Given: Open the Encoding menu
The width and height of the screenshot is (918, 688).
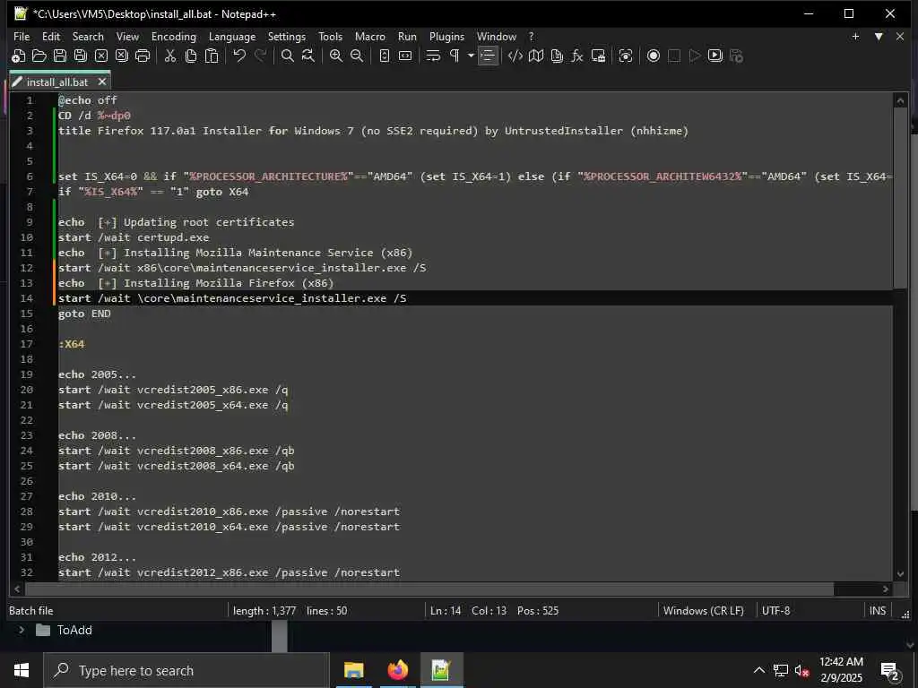Looking at the screenshot, I should tap(174, 36).
